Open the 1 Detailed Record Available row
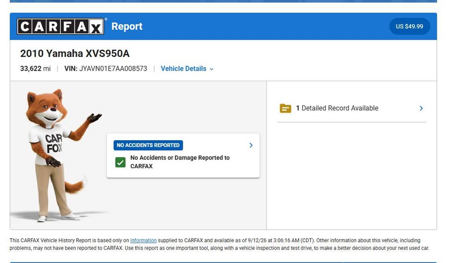463x263 pixels. coord(351,108)
